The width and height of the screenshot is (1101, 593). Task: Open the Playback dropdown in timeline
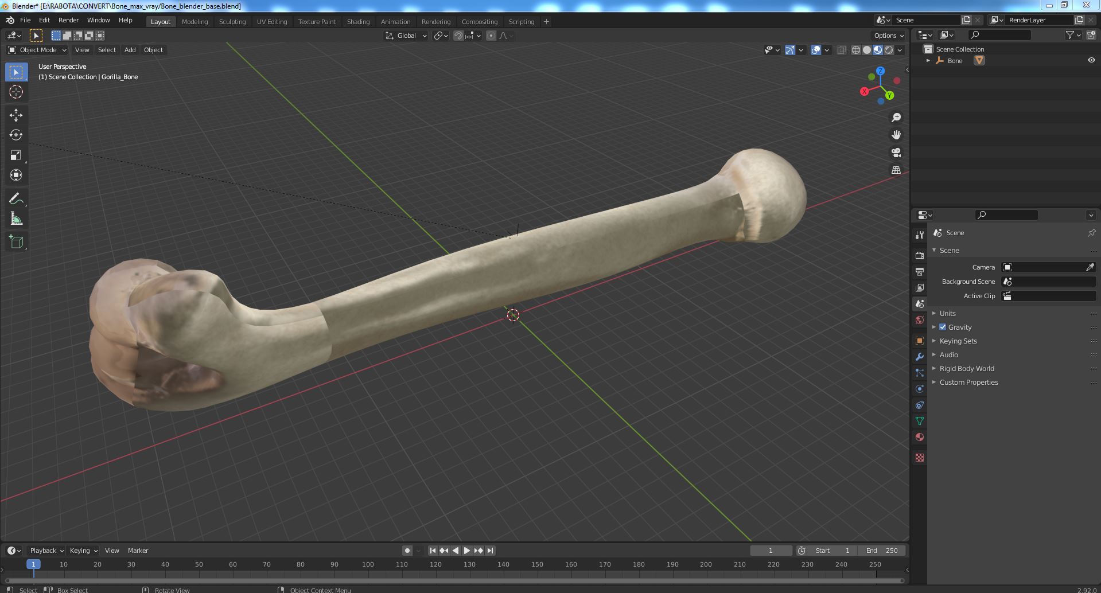[46, 551]
